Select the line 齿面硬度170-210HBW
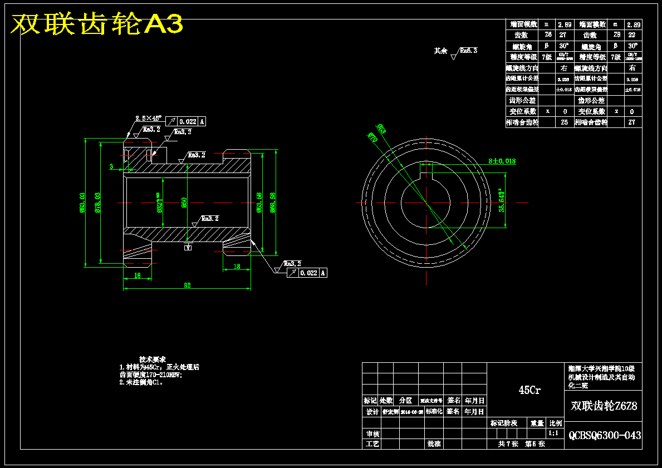The image size is (662, 468). point(151,375)
